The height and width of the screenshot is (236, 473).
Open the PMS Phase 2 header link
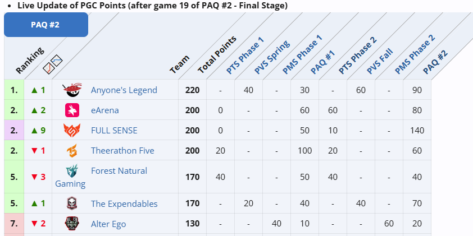click(x=415, y=54)
